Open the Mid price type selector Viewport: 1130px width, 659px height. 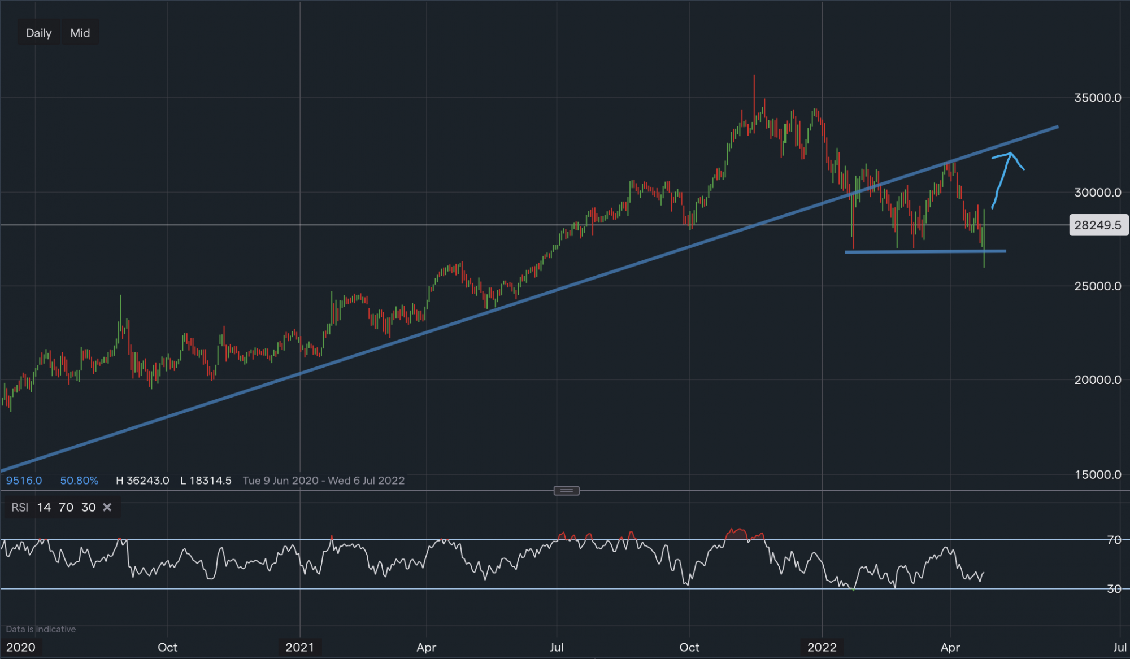[x=80, y=32]
